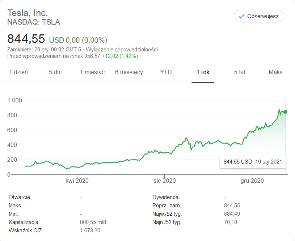Image resolution: width=295 pixels, height=241 pixels.
Task: Select the 1 miesiąc range tab
Action: tap(92, 72)
